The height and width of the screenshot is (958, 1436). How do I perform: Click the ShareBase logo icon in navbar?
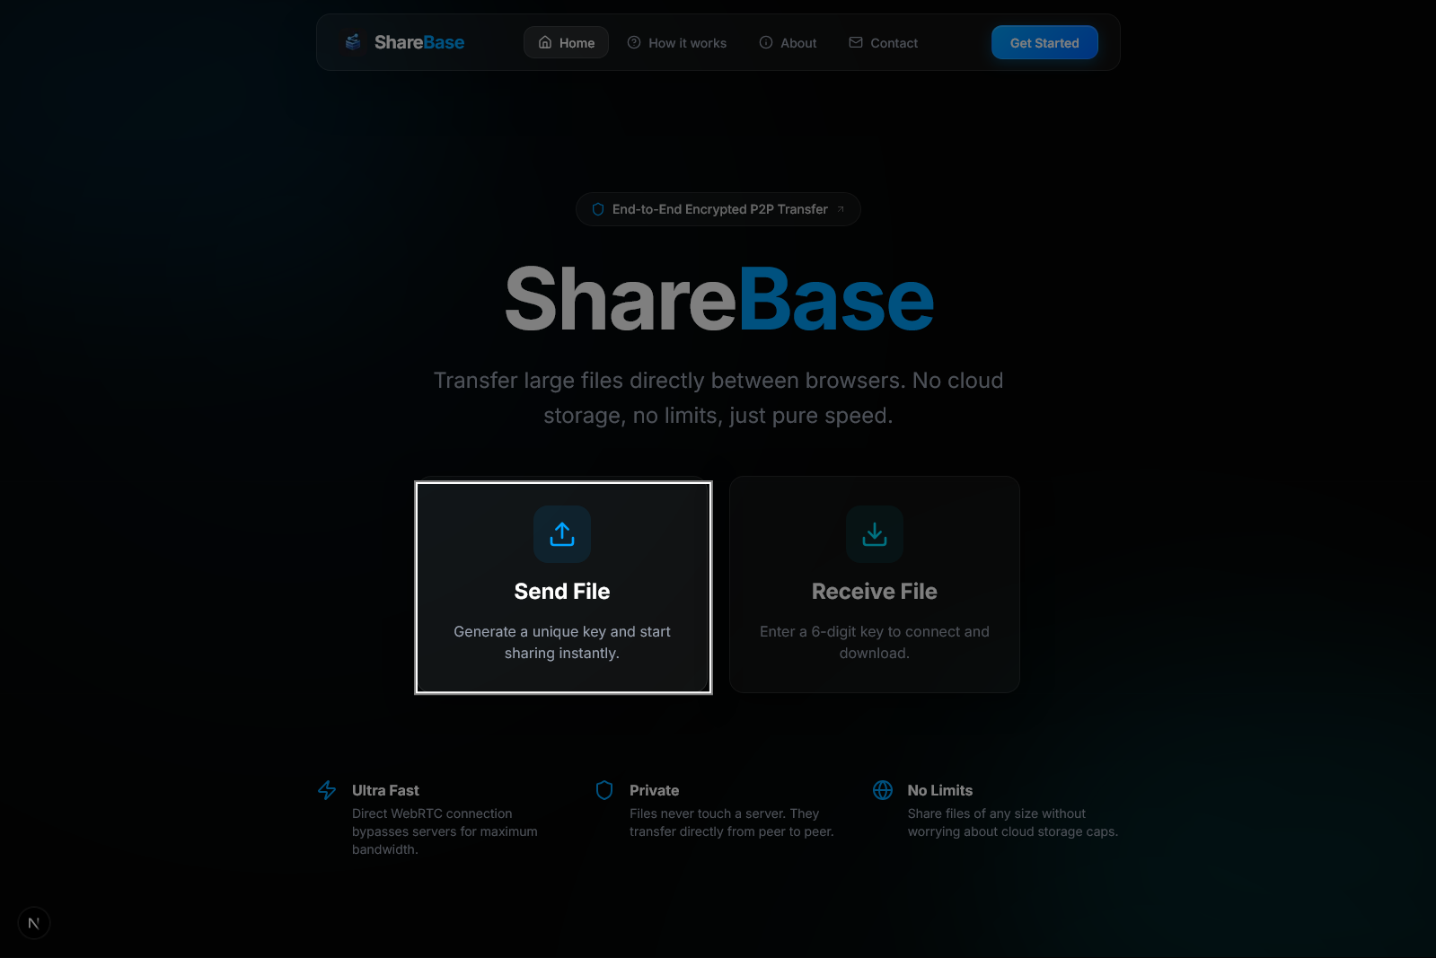(x=354, y=42)
